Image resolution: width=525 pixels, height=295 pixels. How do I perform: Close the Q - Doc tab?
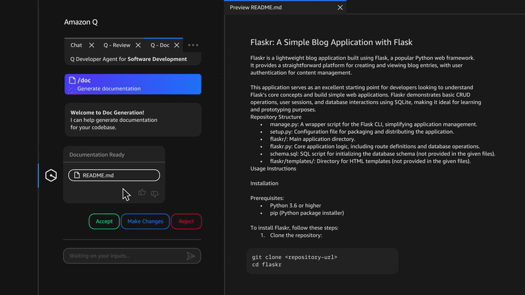[x=177, y=45]
